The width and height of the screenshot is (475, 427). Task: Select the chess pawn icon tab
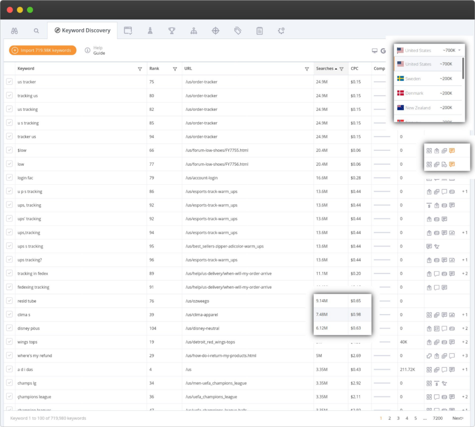[150, 31]
